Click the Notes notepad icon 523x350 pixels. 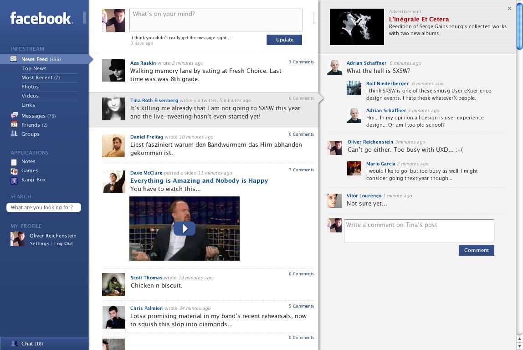click(14, 162)
